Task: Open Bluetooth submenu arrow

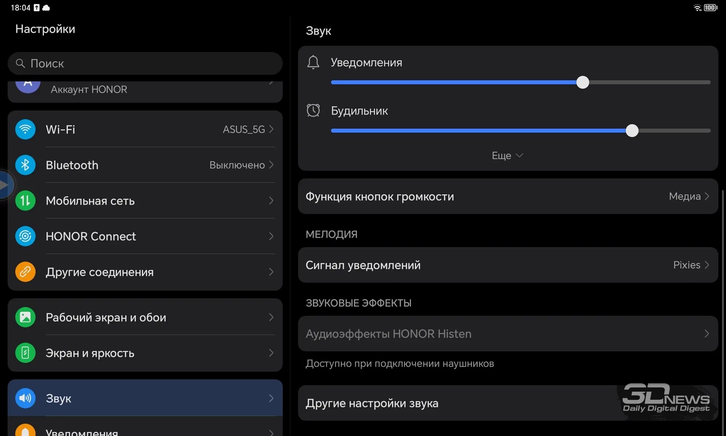Action: pyautogui.click(x=272, y=165)
